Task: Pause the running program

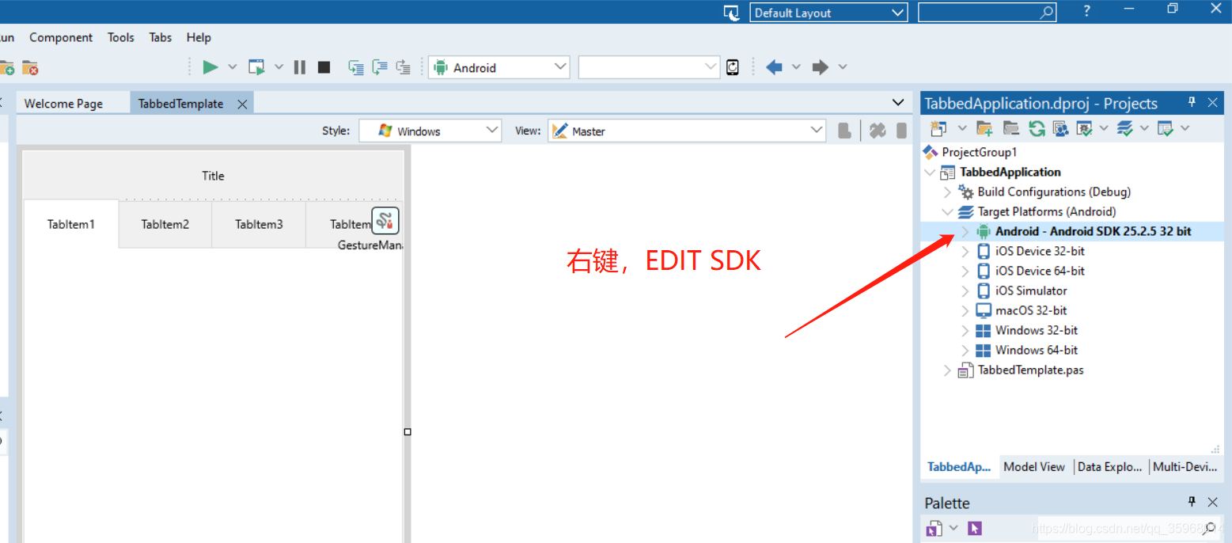Action: [x=300, y=67]
